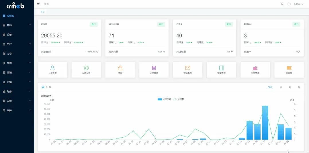Click the 1025 Pv total visits value
Image resolution: width=309 pixels, height=153 pixels.
(161, 52)
